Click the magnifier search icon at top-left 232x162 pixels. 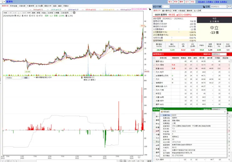pyautogui.click(x=2, y=2)
